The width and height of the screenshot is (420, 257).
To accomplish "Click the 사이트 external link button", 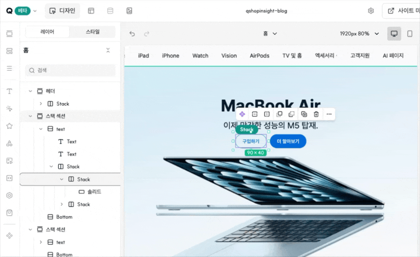I will [x=401, y=11].
